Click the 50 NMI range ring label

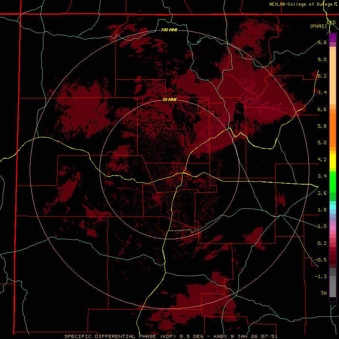169,99
